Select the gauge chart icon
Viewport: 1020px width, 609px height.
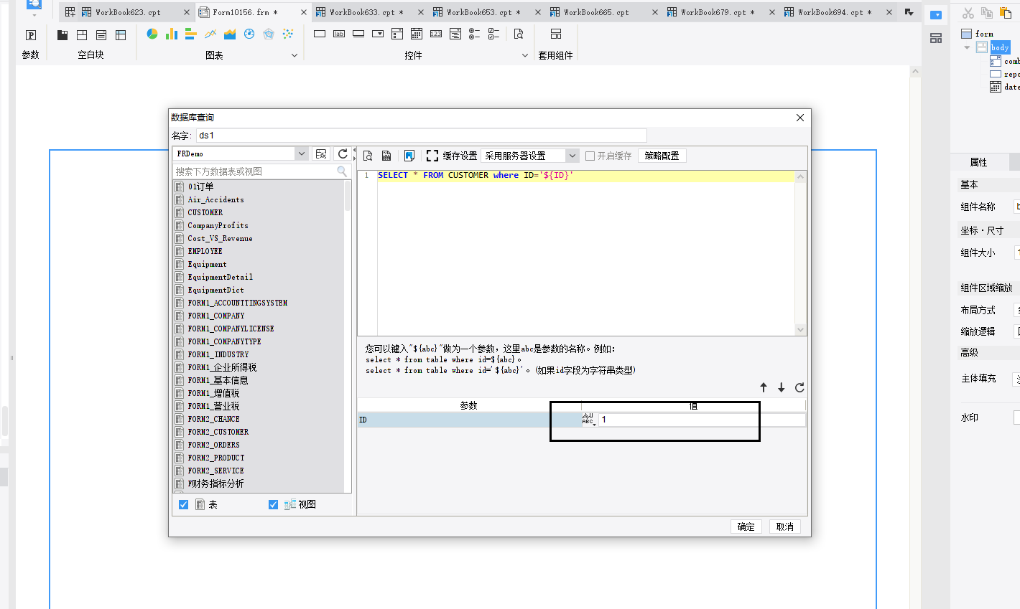(249, 34)
